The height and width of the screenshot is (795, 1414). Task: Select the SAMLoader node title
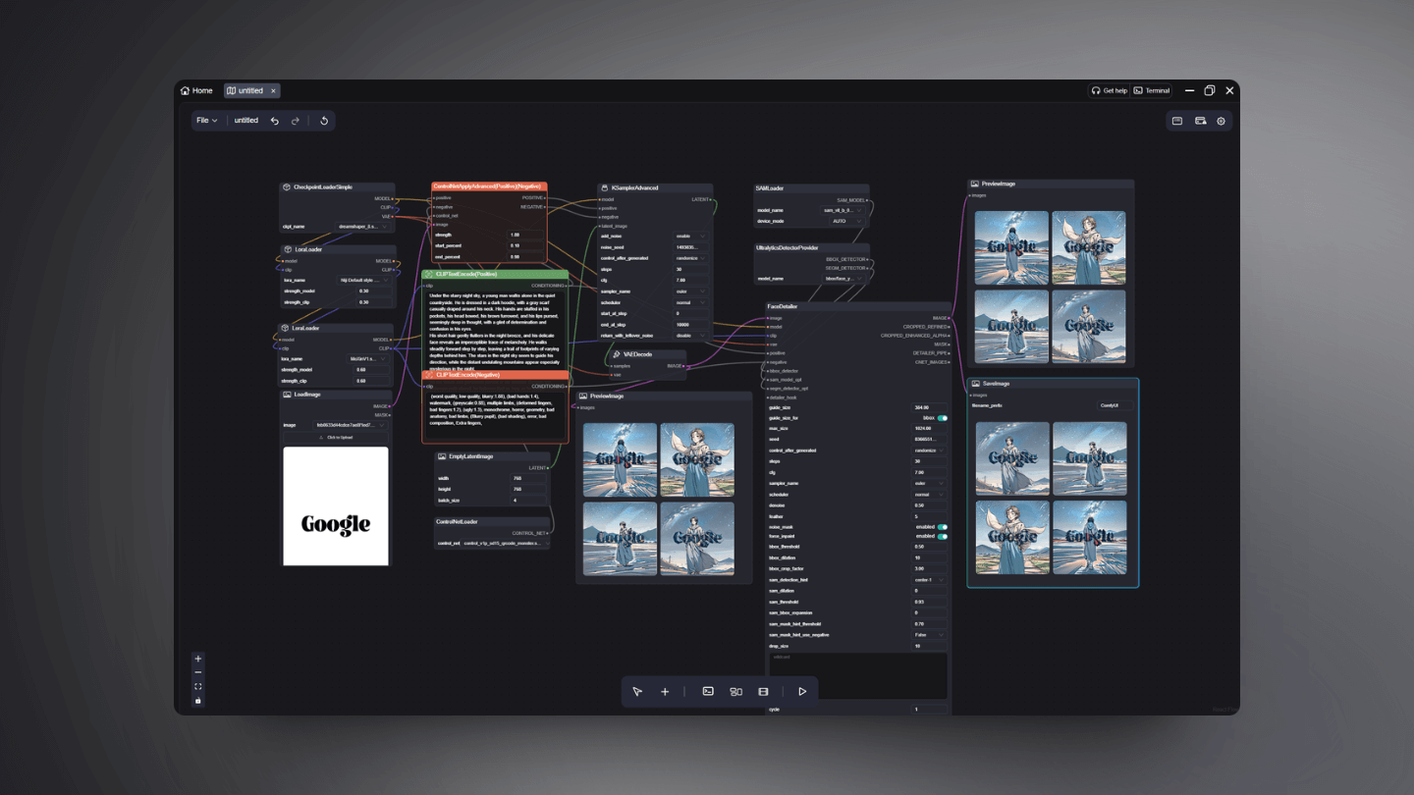pyautogui.click(x=770, y=187)
